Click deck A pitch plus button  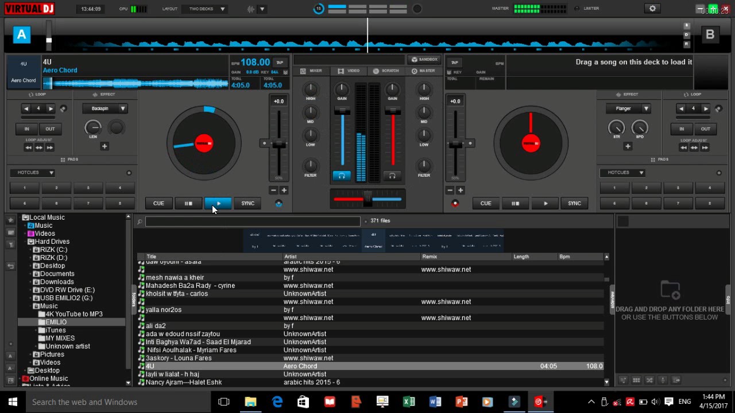pyautogui.click(x=284, y=190)
